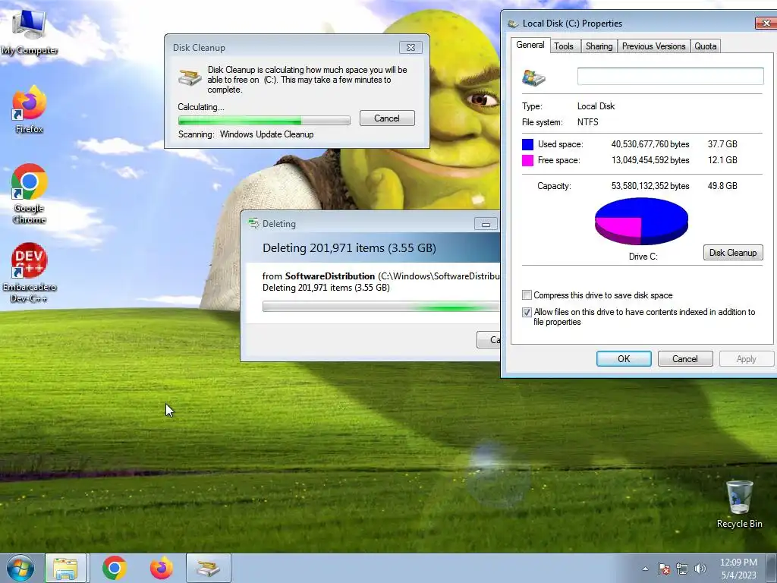Click the 49.8 GB capacity size
This screenshot has height=583, width=777.
722,186
